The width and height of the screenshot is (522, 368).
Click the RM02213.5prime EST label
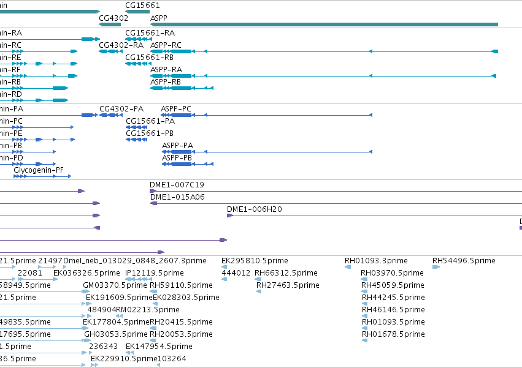pos(148,310)
